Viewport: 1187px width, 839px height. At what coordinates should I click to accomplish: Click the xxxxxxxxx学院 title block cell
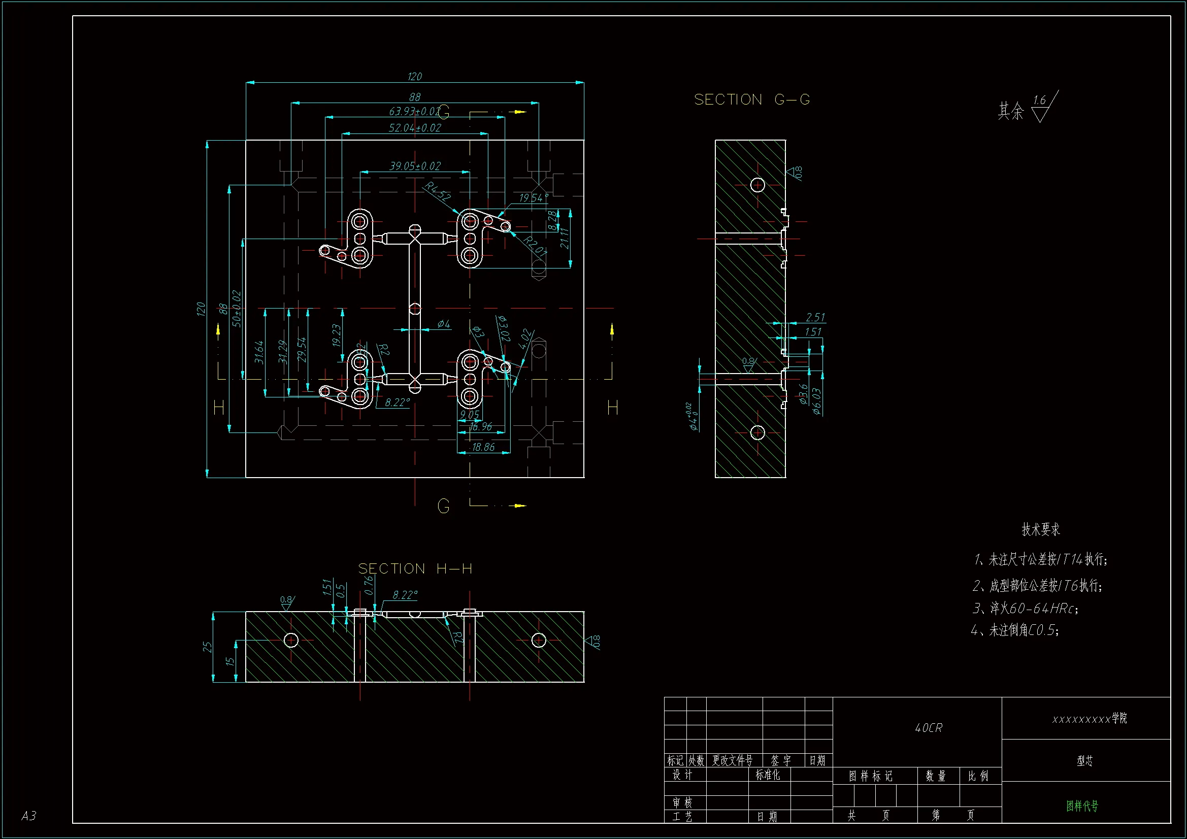coord(1090,719)
